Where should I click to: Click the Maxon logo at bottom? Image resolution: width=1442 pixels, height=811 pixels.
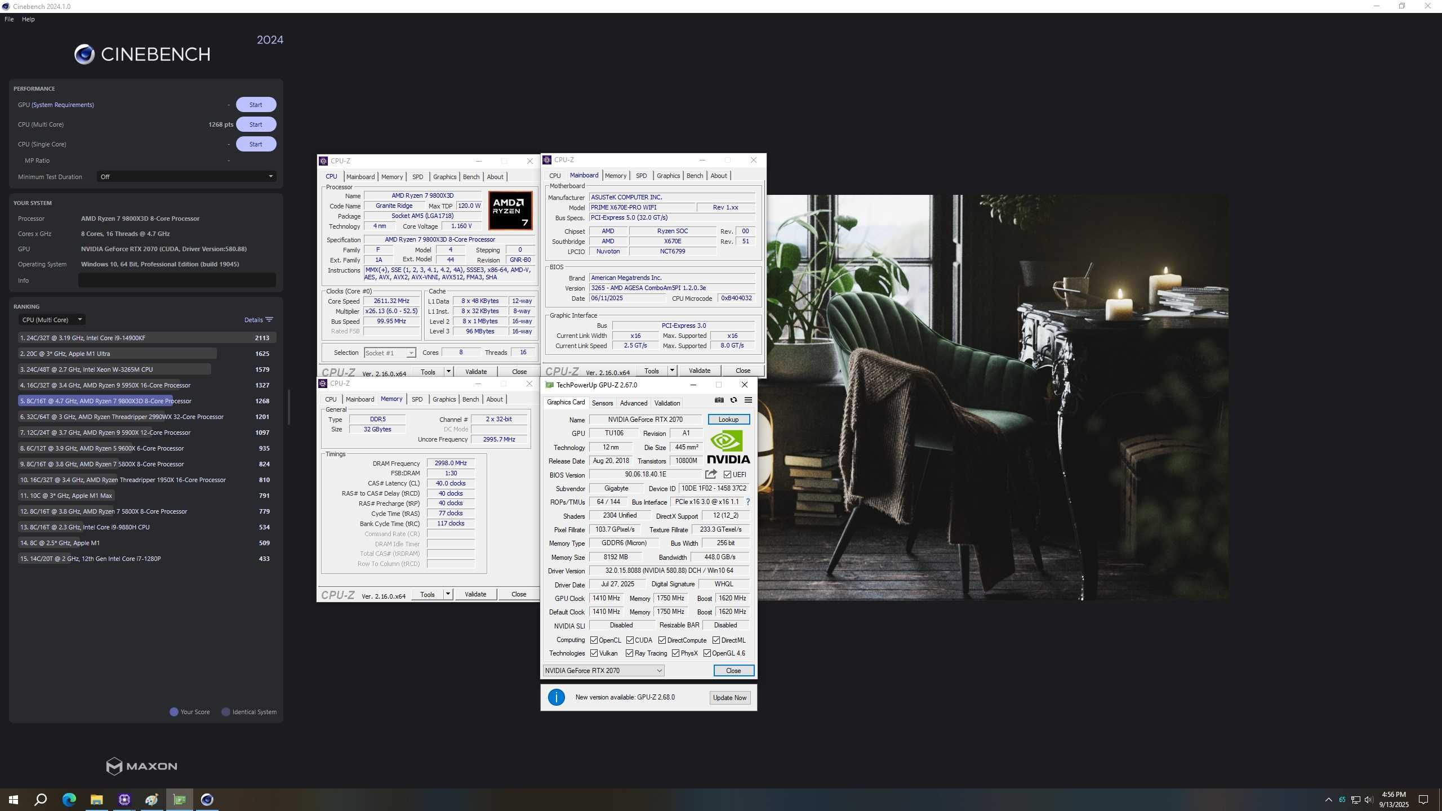(142, 766)
